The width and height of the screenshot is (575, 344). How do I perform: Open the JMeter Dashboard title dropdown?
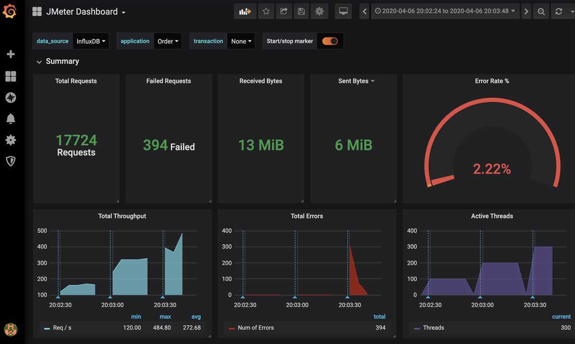85,12
